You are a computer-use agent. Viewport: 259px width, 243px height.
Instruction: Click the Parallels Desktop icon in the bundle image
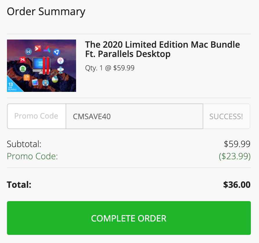coord(41,66)
